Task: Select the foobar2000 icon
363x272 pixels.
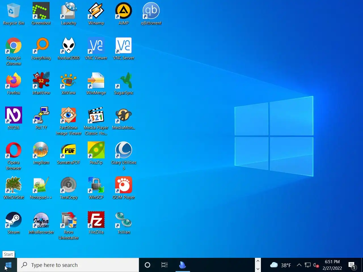Action: click(68, 49)
